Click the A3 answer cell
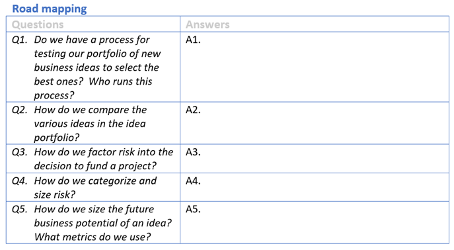Image resolution: width=454 pixels, height=250 pixels. (315, 159)
